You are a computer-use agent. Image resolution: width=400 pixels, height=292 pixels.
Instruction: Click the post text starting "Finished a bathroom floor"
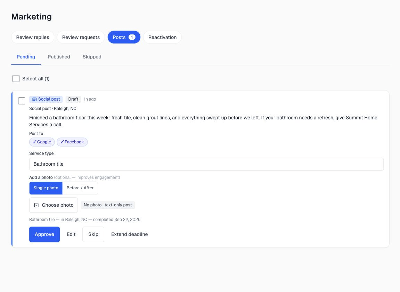click(x=203, y=121)
